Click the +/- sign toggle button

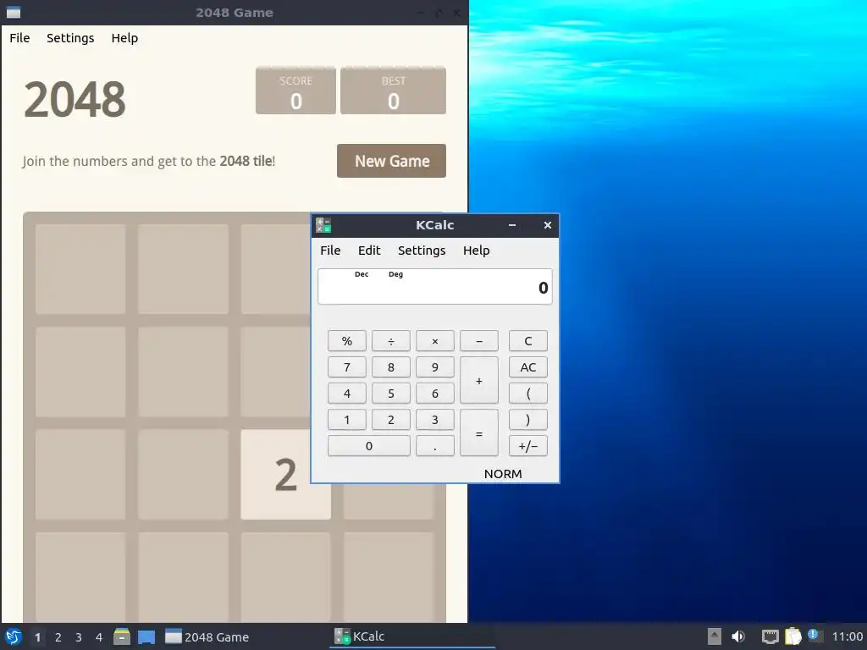[528, 446]
